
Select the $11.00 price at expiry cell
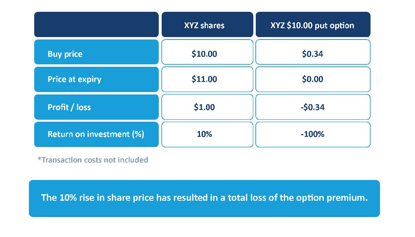tap(204, 79)
